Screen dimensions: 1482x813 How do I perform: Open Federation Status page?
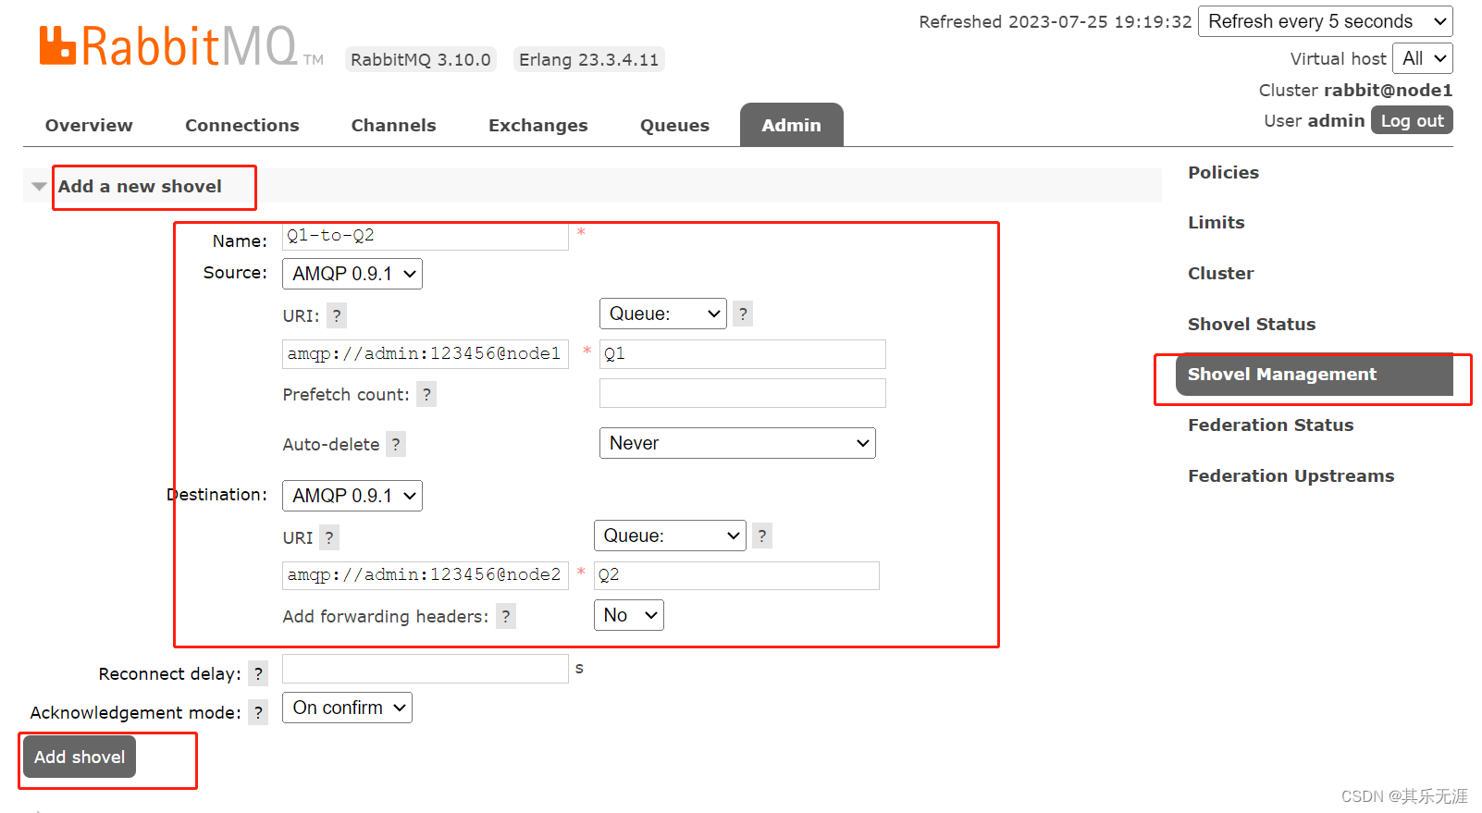1270,425
